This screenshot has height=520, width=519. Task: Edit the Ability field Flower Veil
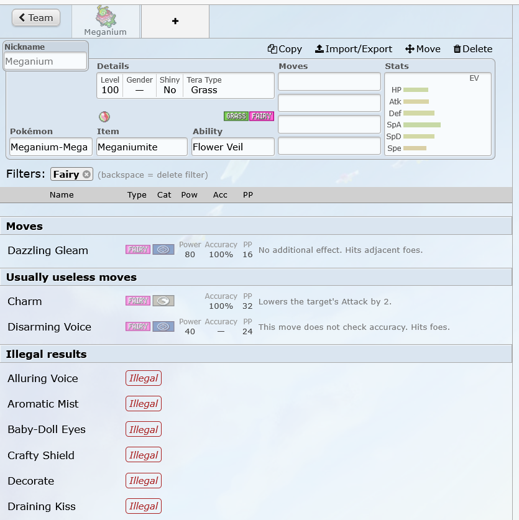[x=233, y=147]
